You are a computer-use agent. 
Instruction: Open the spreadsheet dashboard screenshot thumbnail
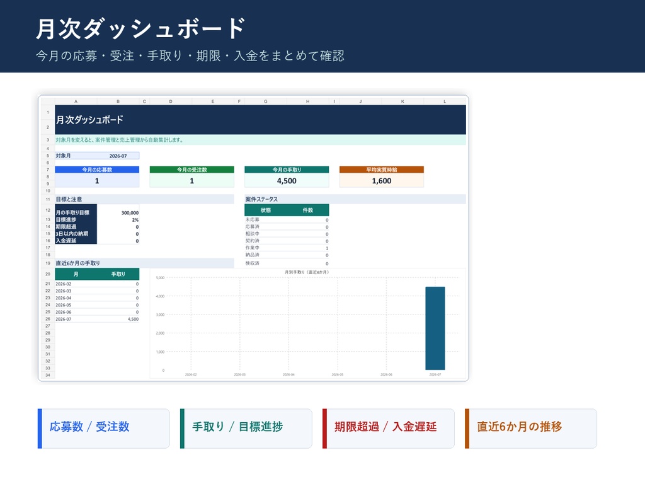(253, 238)
